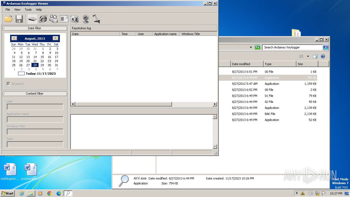Open a log file with the folder icon

point(9,19)
